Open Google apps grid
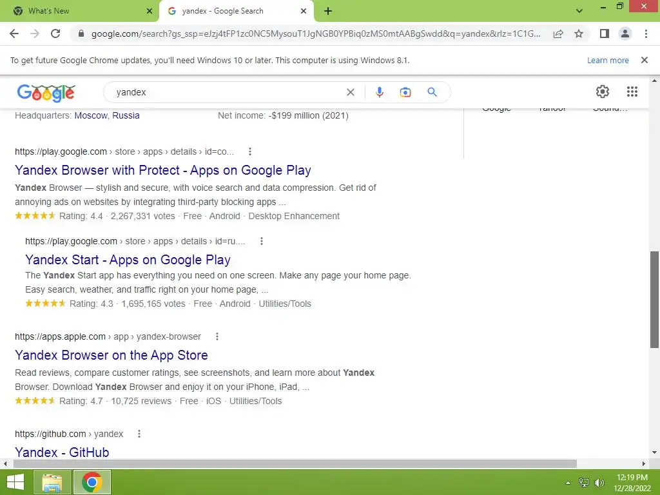This screenshot has width=660, height=495. pyautogui.click(x=632, y=92)
